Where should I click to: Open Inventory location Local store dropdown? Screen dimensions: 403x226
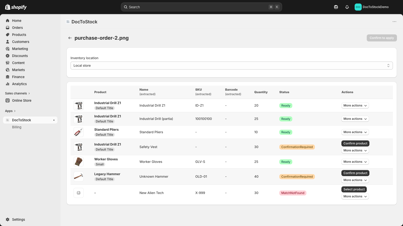coord(231,66)
